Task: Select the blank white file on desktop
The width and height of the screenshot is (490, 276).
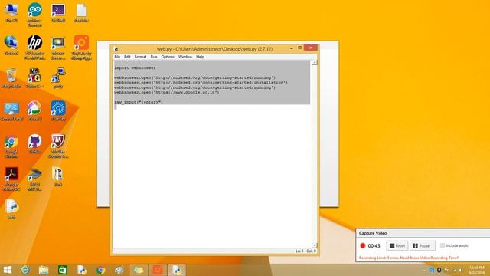Action: tap(81, 12)
